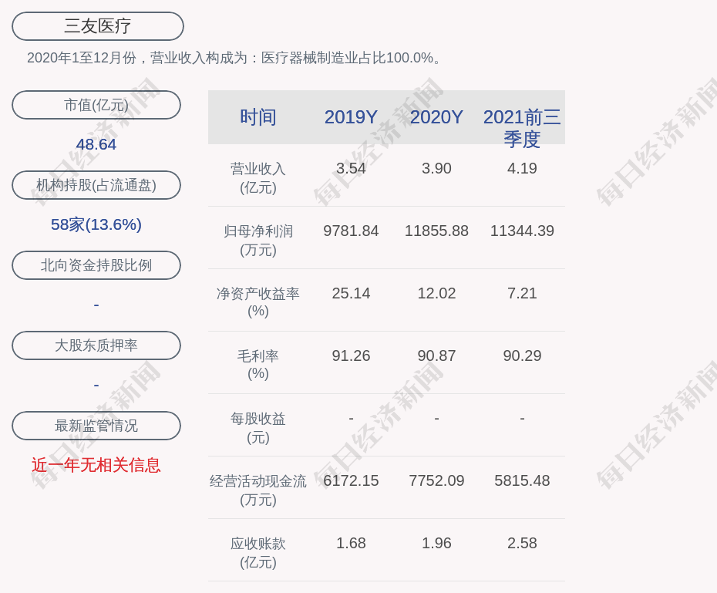Viewport: 717px width, 593px height.
Task: Select the 经营活动现金流(万元) row label
Action: click(x=258, y=490)
